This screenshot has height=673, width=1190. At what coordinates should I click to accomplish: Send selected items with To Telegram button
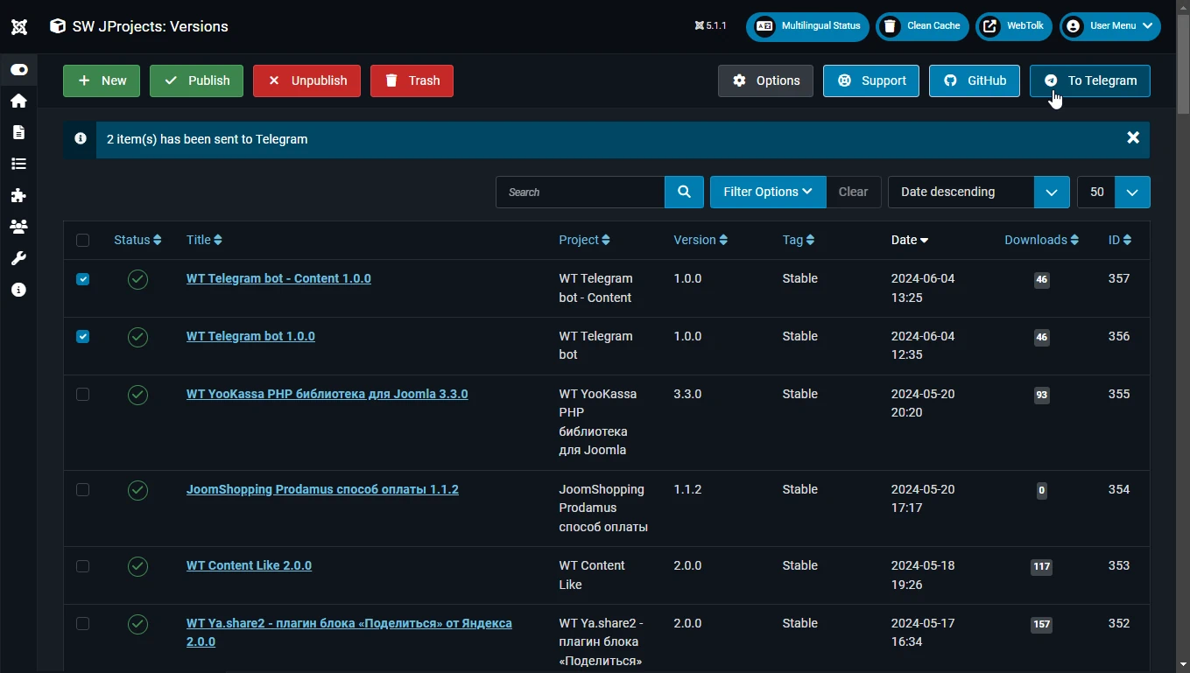[x=1089, y=81]
